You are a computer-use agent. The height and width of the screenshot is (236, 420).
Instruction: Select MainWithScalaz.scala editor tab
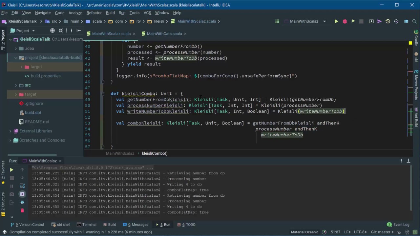coord(111,34)
